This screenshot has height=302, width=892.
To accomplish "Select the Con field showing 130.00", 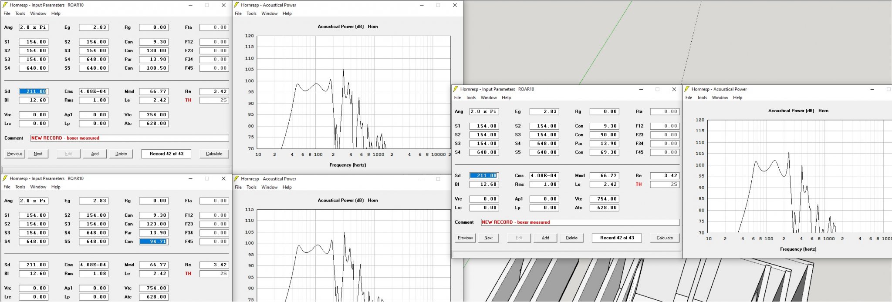I will tap(154, 50).
